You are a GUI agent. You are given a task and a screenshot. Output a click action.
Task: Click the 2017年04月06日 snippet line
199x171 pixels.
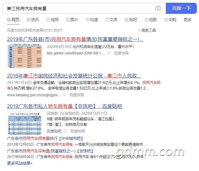click(x=77, y=157)
